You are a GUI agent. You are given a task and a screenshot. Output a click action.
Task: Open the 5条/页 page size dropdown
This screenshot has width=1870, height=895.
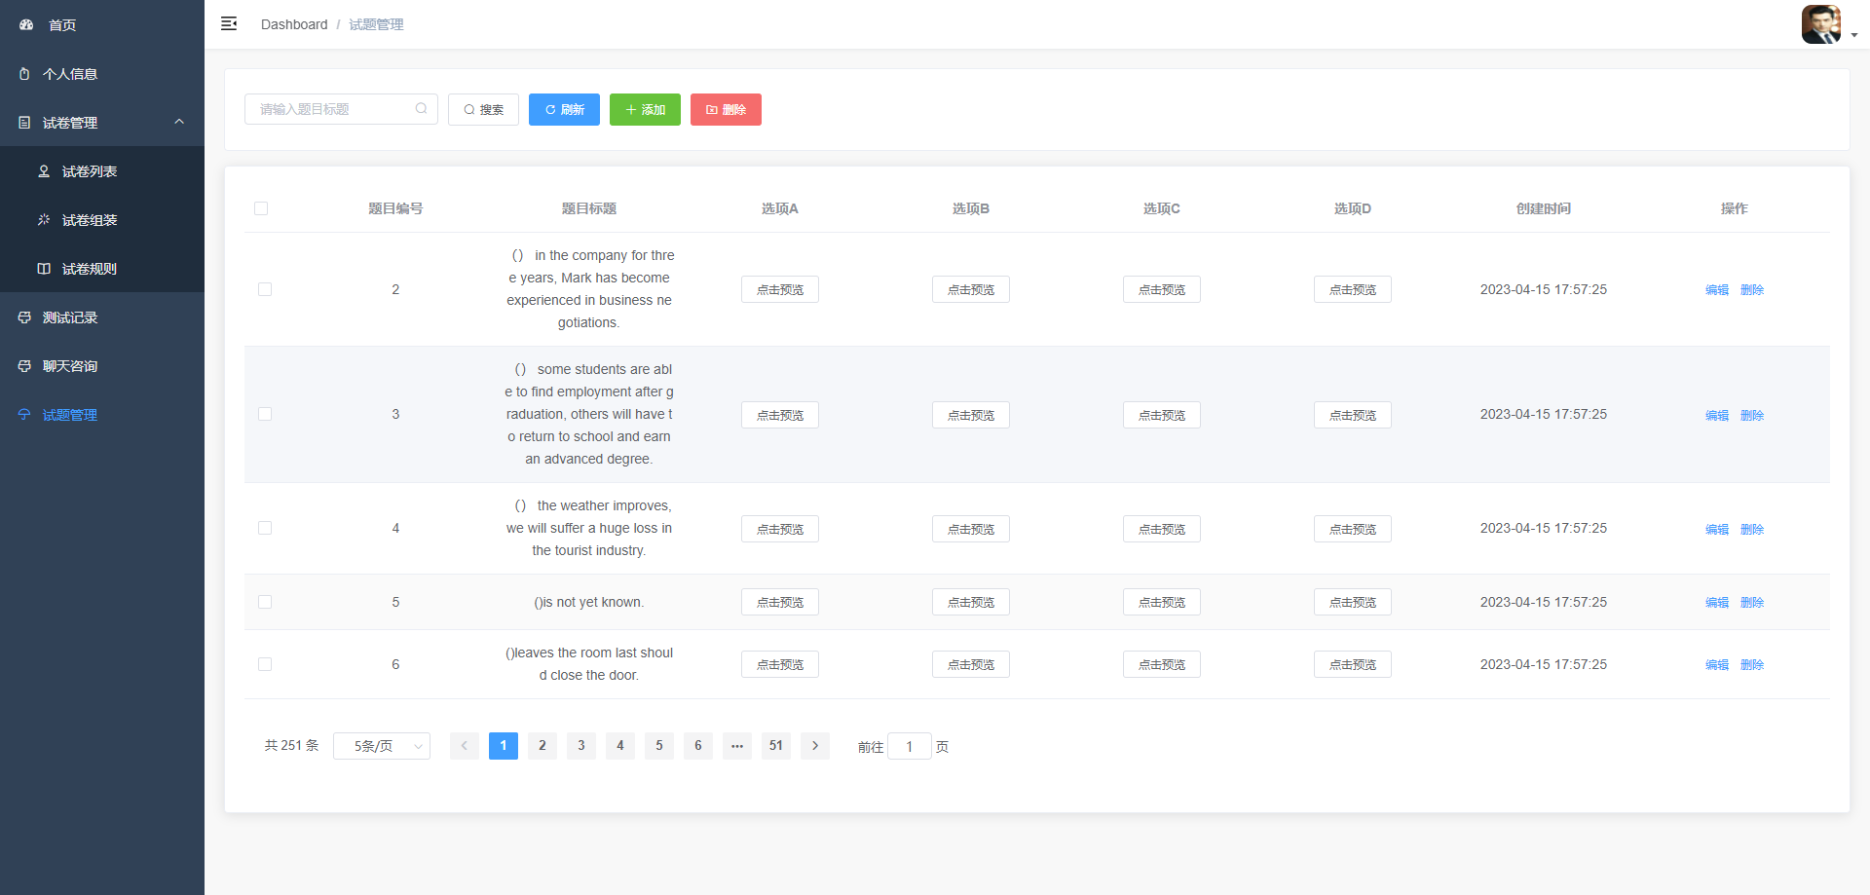(382, 746)
